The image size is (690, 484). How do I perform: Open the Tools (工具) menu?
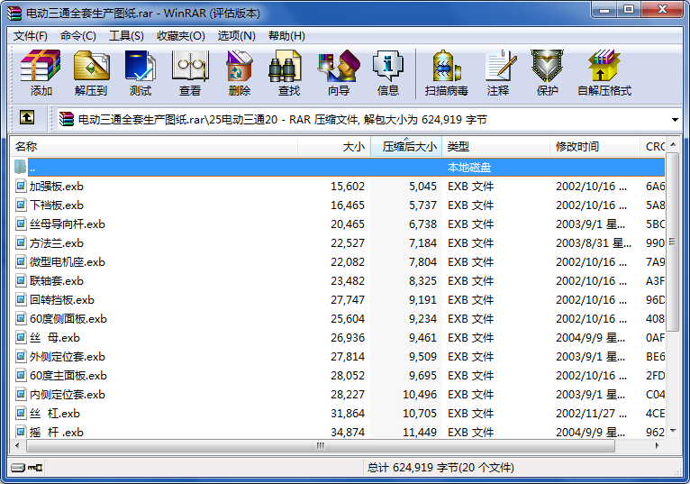(126, 36)
